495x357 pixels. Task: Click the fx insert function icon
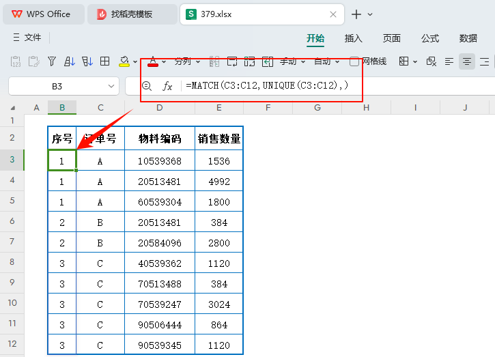click(x=167, y=86)
